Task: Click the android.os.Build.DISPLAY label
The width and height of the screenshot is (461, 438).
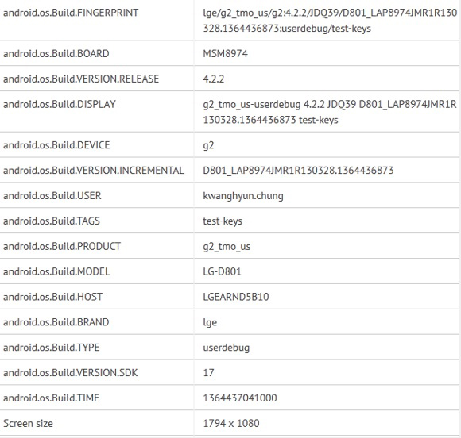Action: pos(60,104)
